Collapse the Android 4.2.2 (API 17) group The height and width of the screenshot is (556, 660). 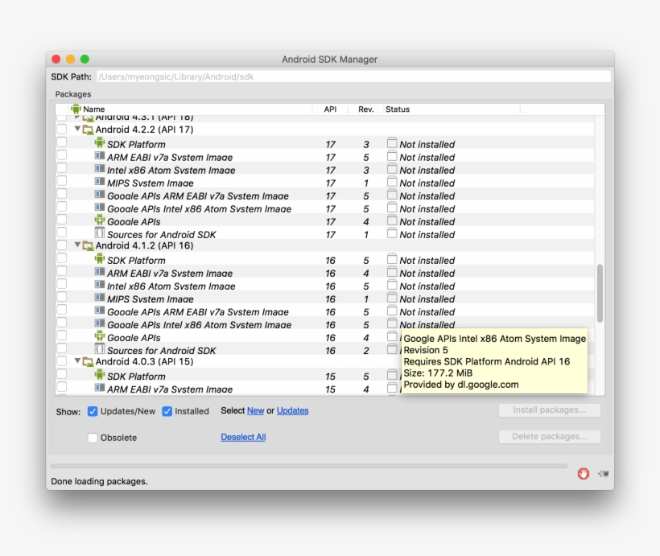click(x=77, y=129)
